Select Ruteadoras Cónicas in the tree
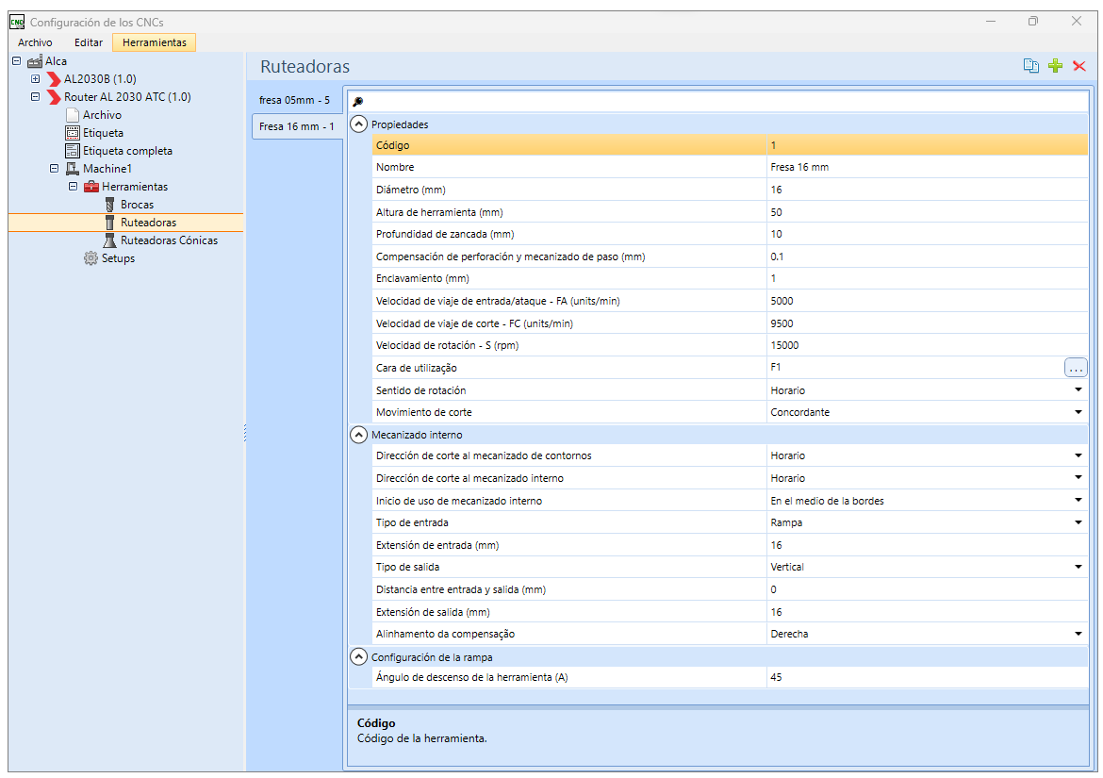Image resolution: width=1103 pixels, height=778 pixels. 169,240
